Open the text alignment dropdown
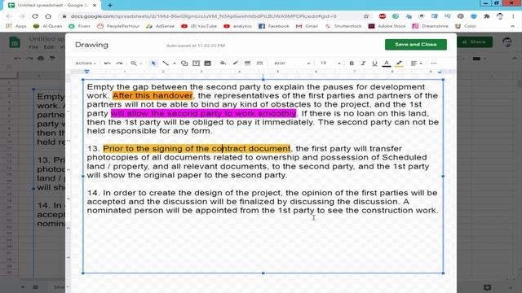Viewport: 522px width, 293px height. click(x=416, y=63)
